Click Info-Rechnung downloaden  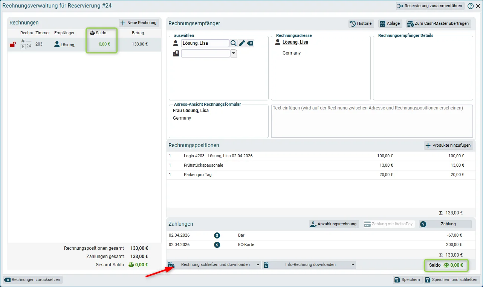(x=306, y=265)
